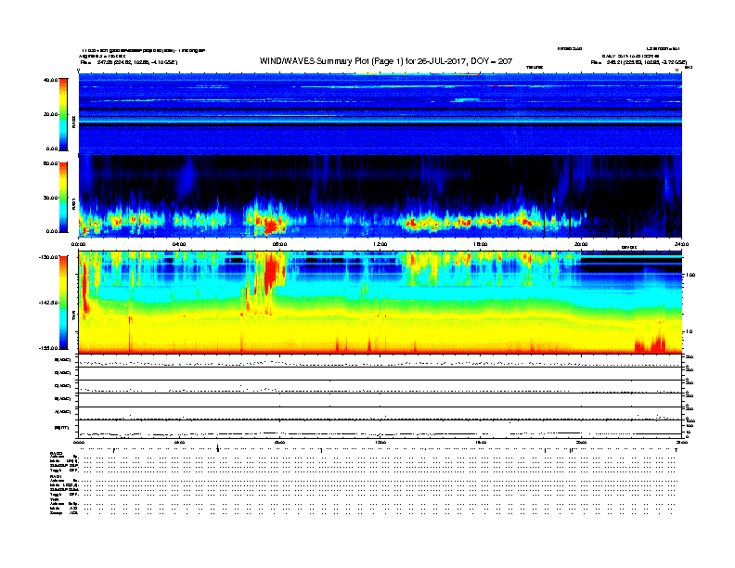Click the RAD2 color scale bar
This screenshot has width=735, height=568.
tap(63, 114)
